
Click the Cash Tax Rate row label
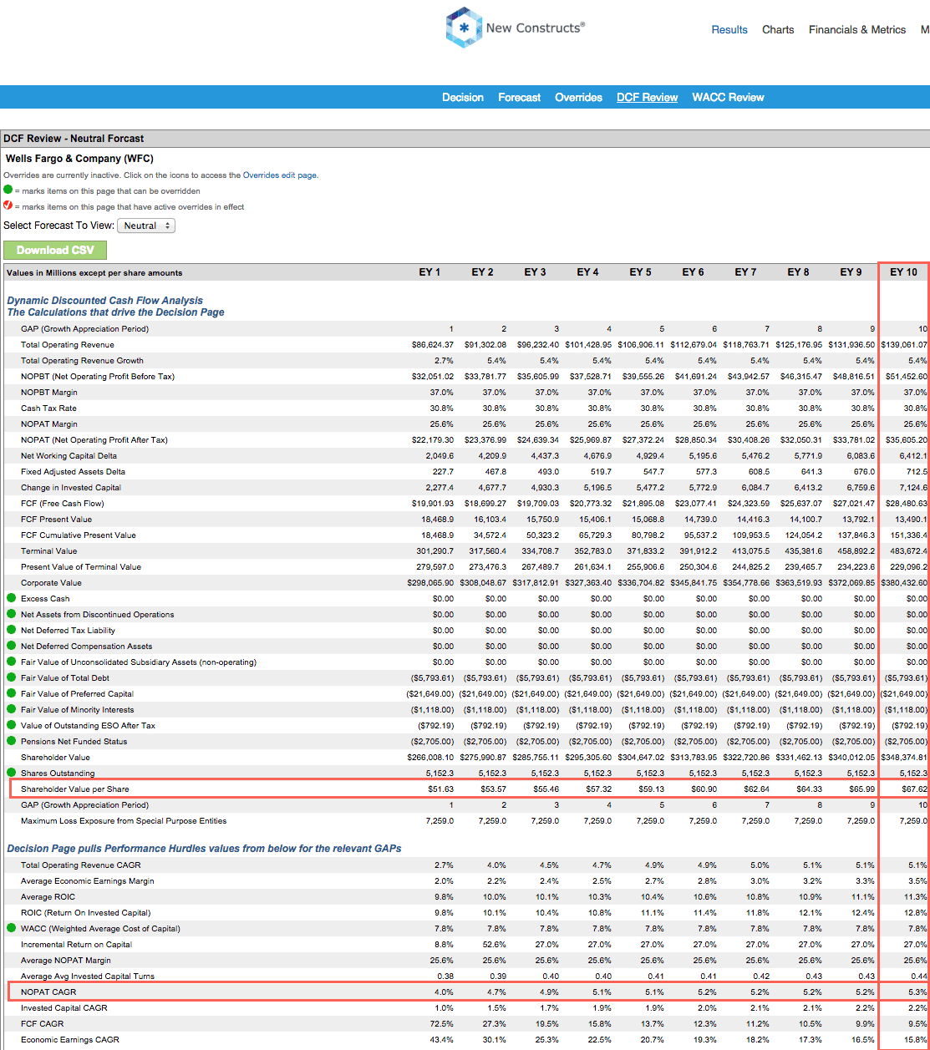point(48,408)
